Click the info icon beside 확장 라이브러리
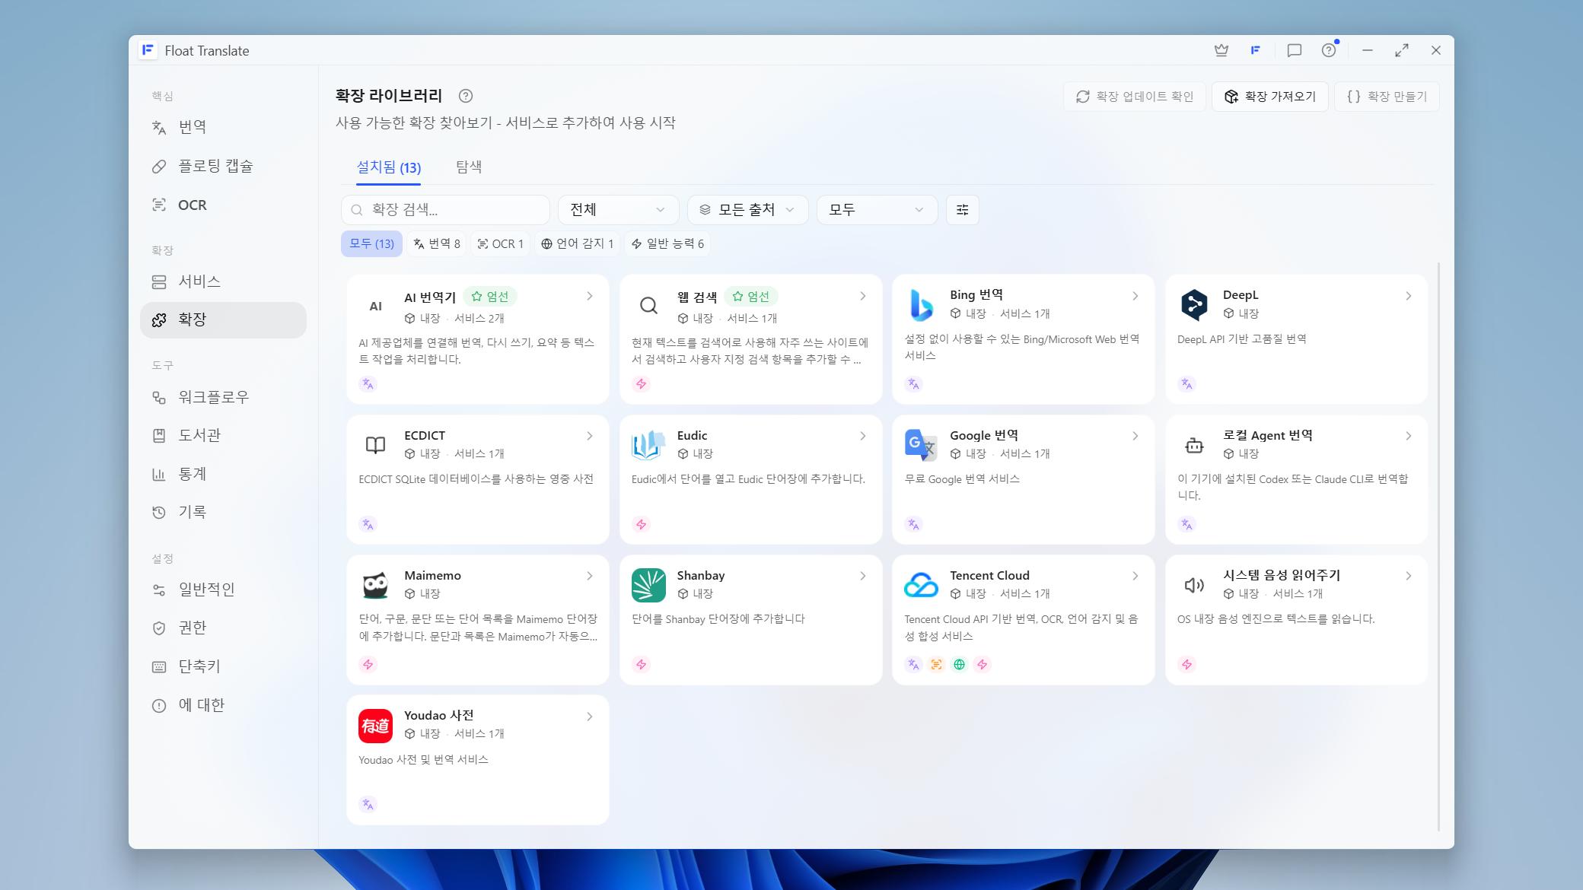 tap(466, 96)
